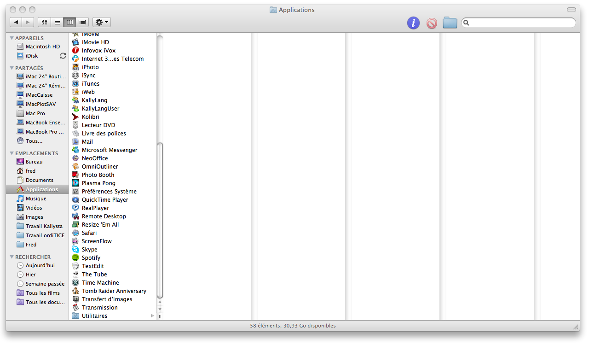Select the NeoOffice icon

(76, 158)
